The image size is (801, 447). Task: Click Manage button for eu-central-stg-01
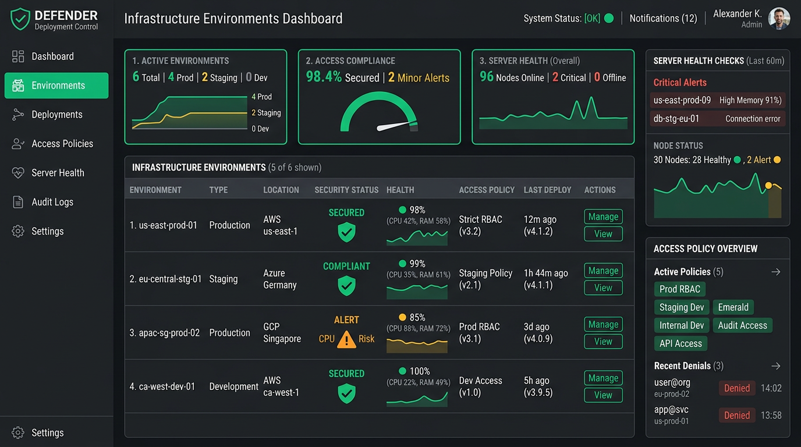[x=603, y=271]
